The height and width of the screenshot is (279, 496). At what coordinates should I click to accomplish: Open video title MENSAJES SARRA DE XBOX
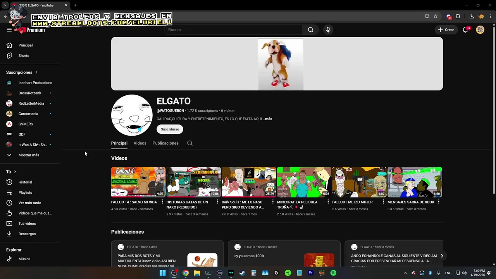click(x=411, y=202)
